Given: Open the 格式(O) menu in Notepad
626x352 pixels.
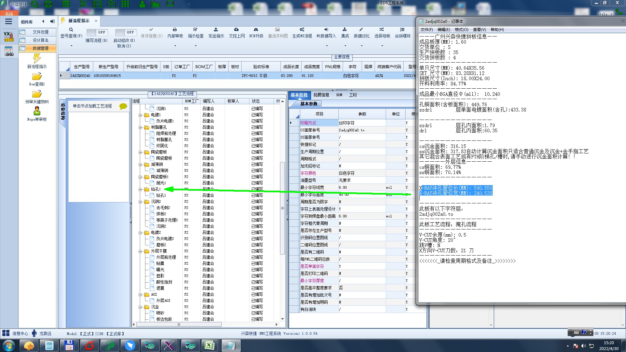Looking at the screenshot, I should coord(461,30).
